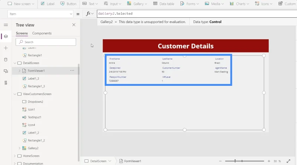Screen dimensions: 297x165
Task: Select FormViewer1 in the tree
Action: pos(36,71)
